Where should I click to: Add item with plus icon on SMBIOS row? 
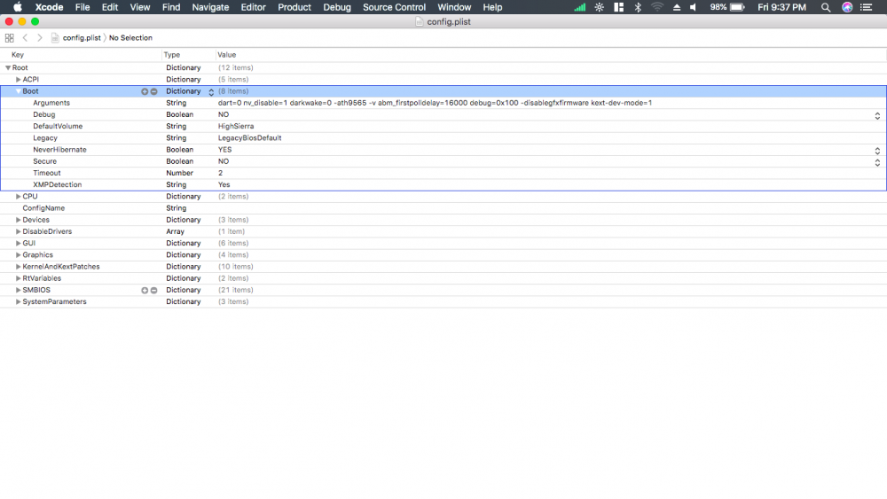click(x=145, y=291)
